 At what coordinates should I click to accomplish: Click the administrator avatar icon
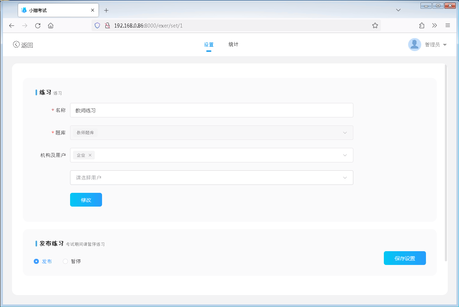coord(414,45)
